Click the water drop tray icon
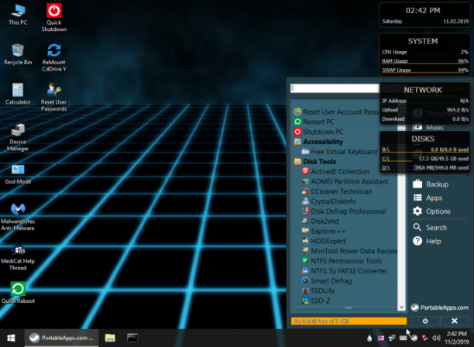 point(369,338)
